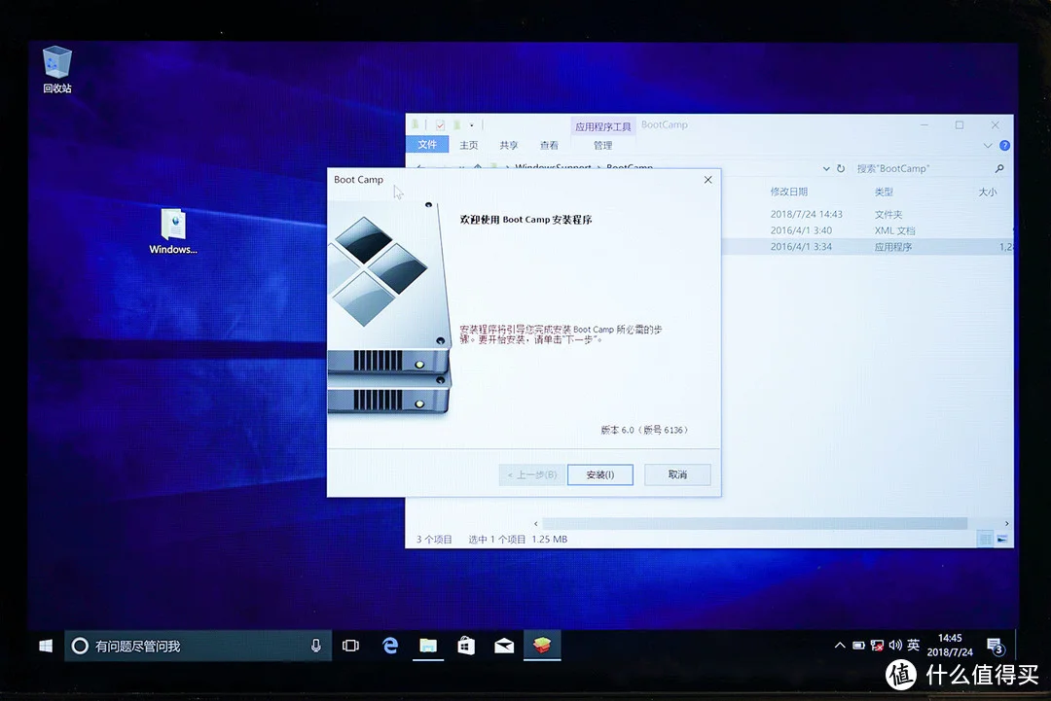
Task: Click the new folder quick access icon
Action: 456,125
